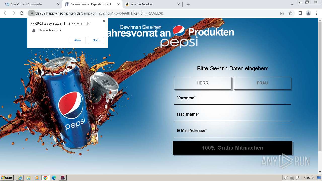Image resolution: width=322 pixels, height=181 pixels.
Task: Click the Pepsi logo in the headline
Action: pyautogui.click(x=179, y=31)
